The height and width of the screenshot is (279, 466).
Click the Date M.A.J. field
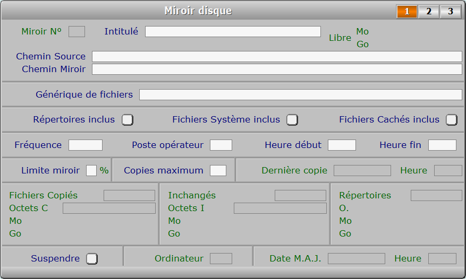coord(357,258)
